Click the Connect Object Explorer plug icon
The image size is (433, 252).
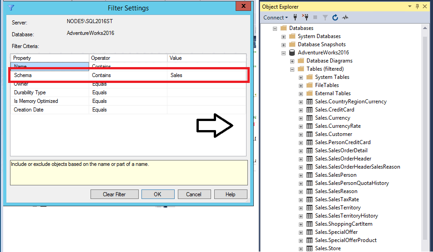(x=295, y=18)
